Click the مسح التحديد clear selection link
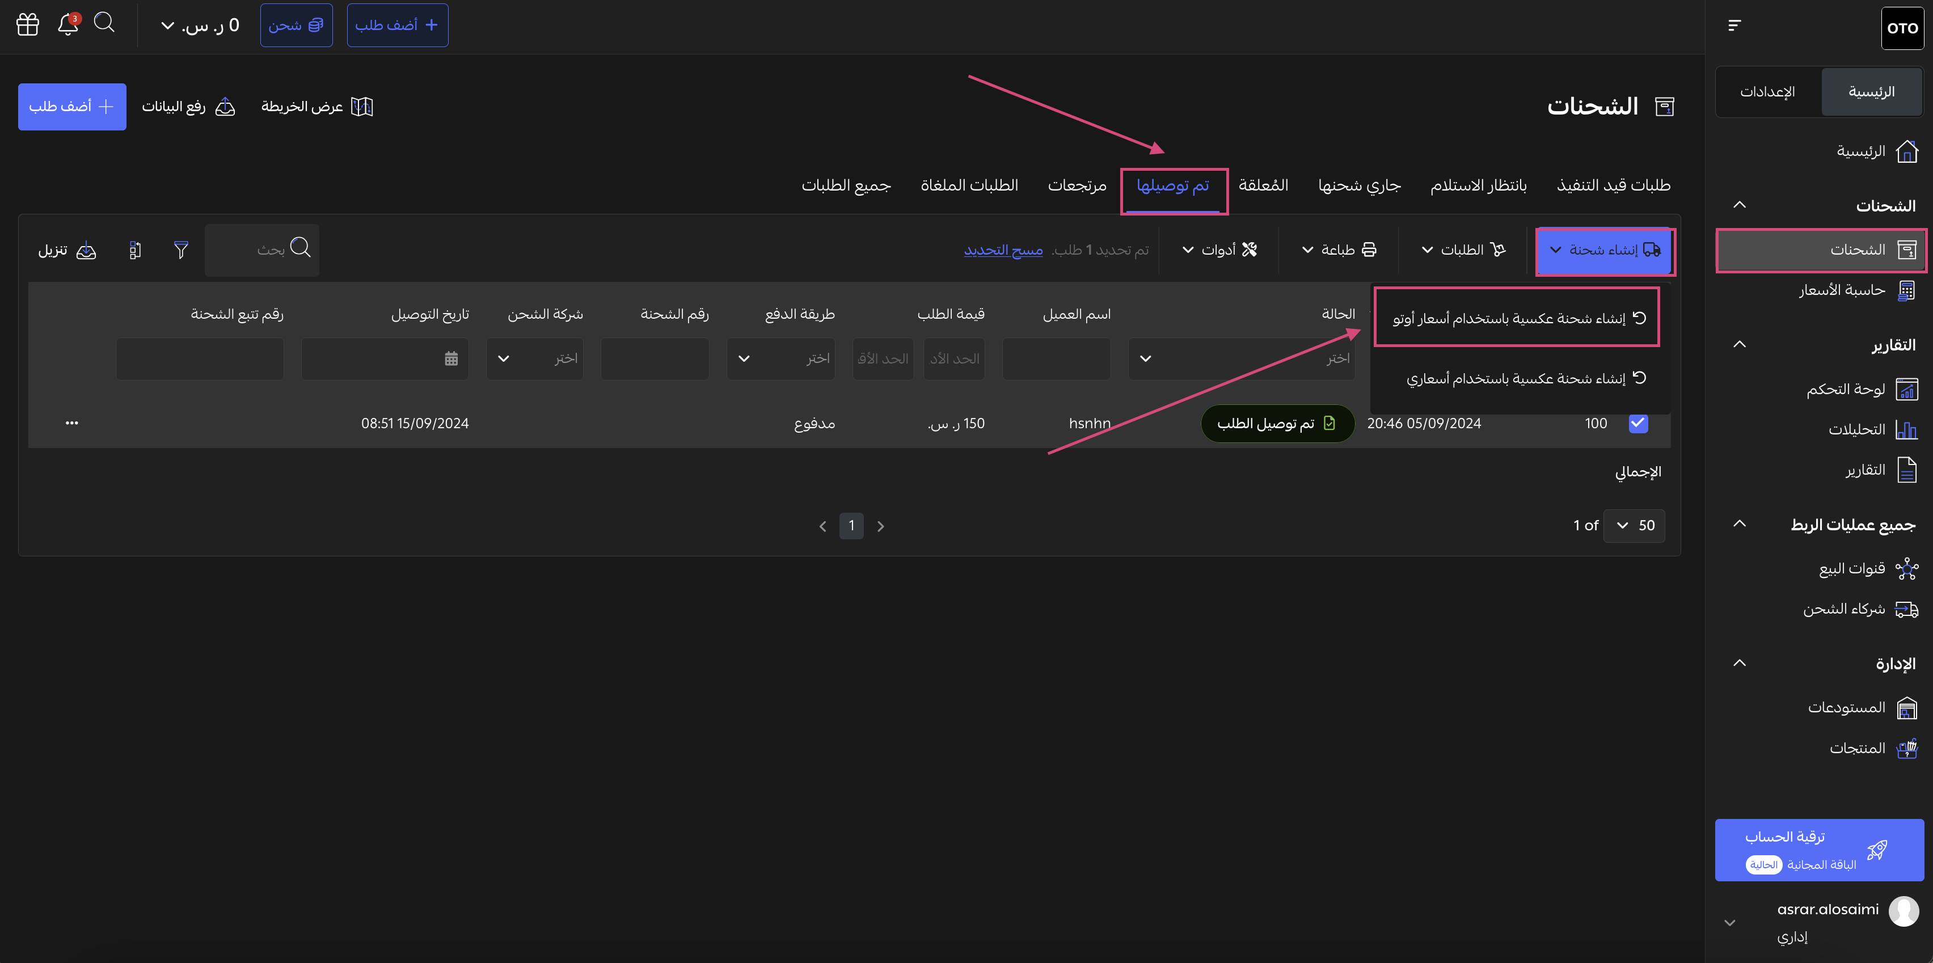This screenshot has width=1933, height=963. click(1003, 250)
